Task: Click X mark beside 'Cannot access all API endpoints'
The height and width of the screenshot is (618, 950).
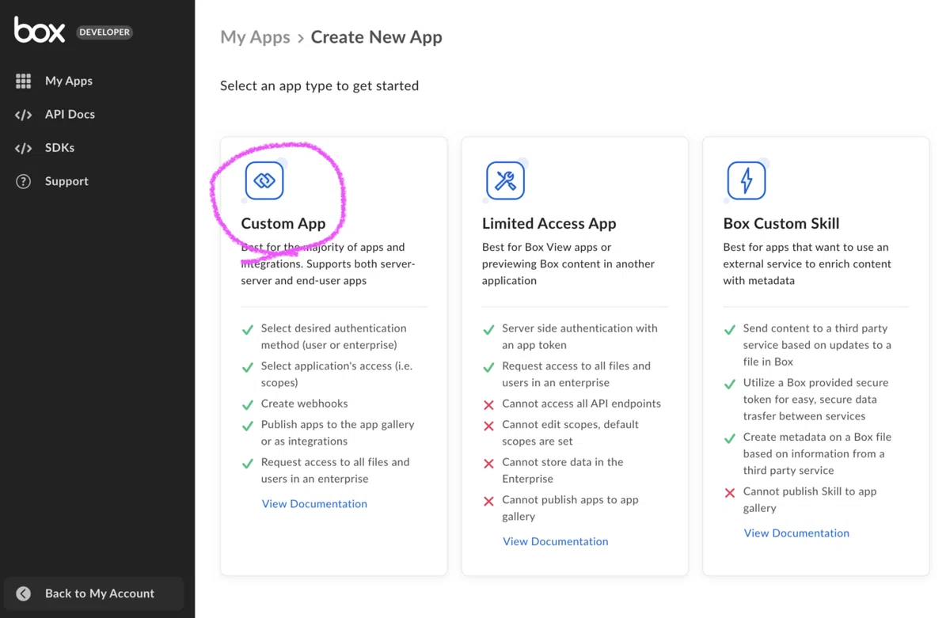Action: pos(488,404)
